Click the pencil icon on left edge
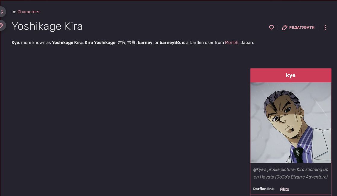This screenshot has height=196, width=337. 2,25
